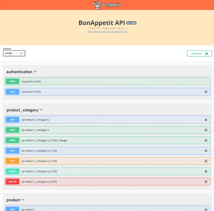Click lock icon on GET /product row

point(206,209)
